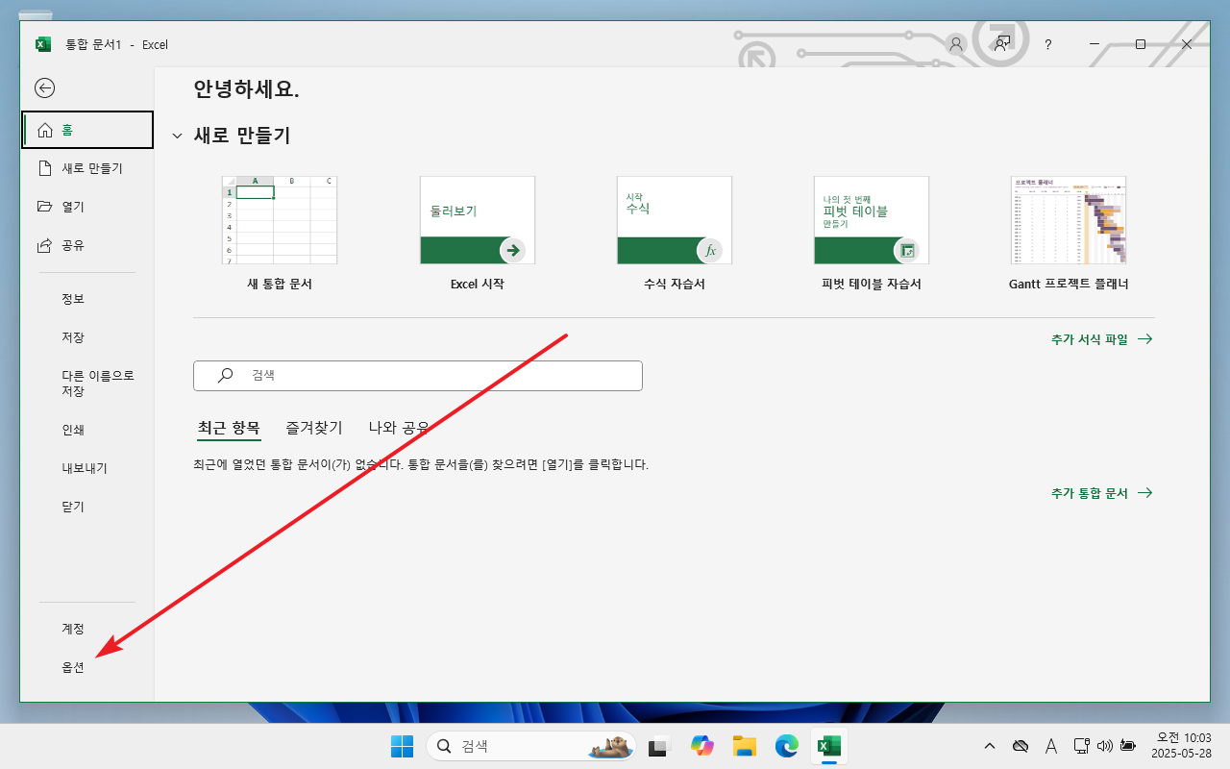1230x769 pixels.
Task: Open File Explorer from the taskbar
Action: tap(744, 746)
